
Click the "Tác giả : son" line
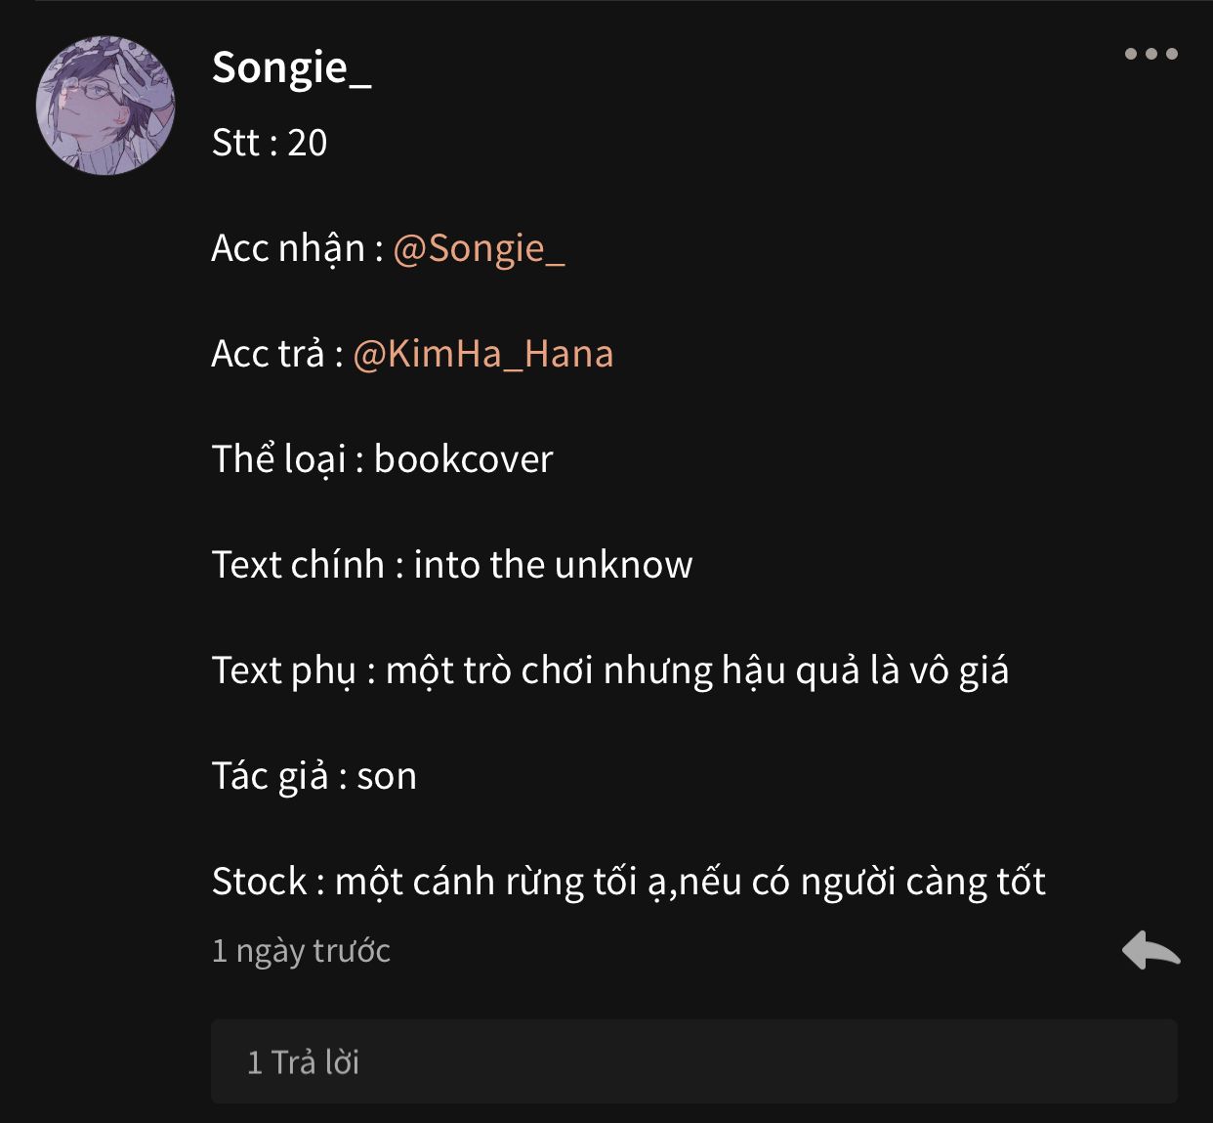[x=314, y=776]
